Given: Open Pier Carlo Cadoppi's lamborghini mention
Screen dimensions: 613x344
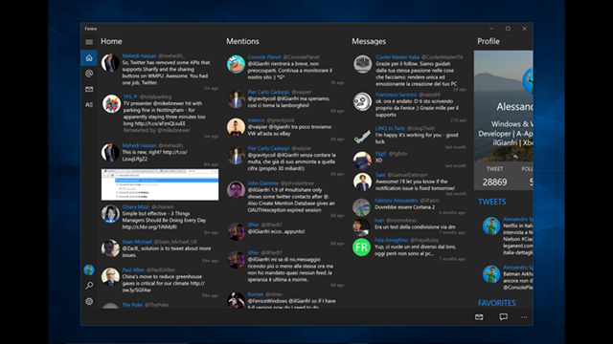Looking at the screenshot, I should (285, 101).
